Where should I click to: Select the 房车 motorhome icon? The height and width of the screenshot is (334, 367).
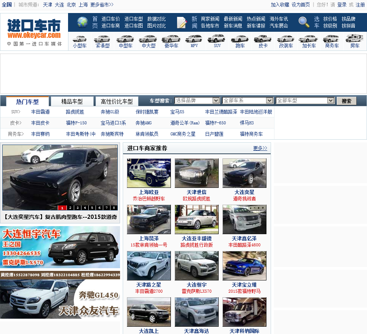point(355,38)
